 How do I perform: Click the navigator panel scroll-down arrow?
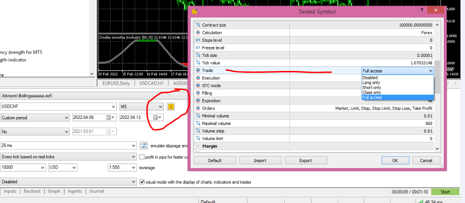92,74
